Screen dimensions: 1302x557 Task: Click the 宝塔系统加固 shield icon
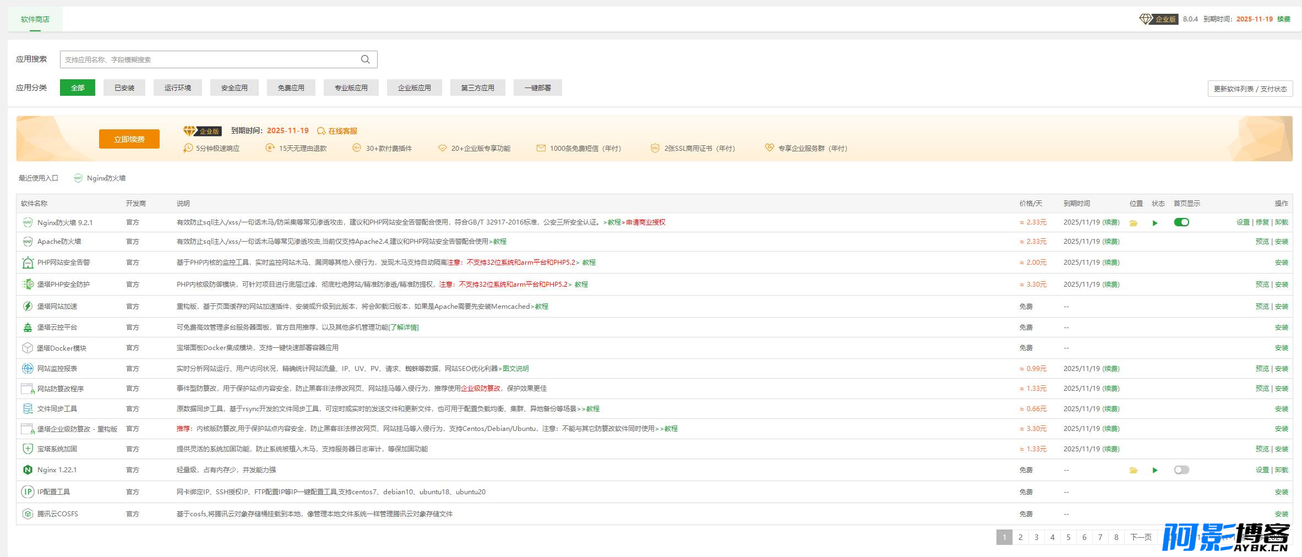(x=28, y=449)
